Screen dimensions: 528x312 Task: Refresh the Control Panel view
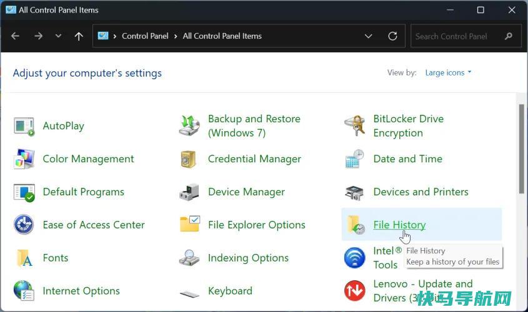[x=392, y=36]
